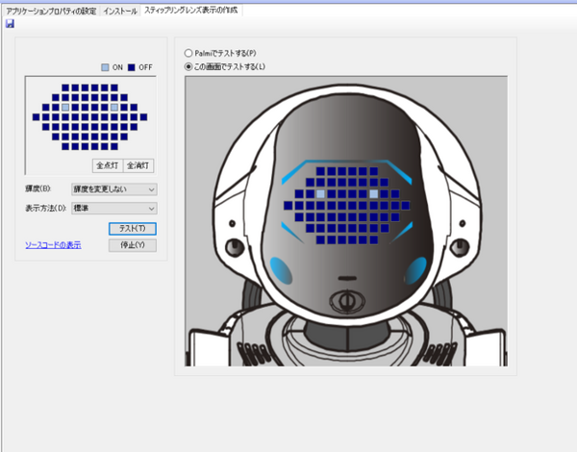The image size is (577, 452).
Task: Open the ソースコードの表示 link
Action: pos(53,245)
